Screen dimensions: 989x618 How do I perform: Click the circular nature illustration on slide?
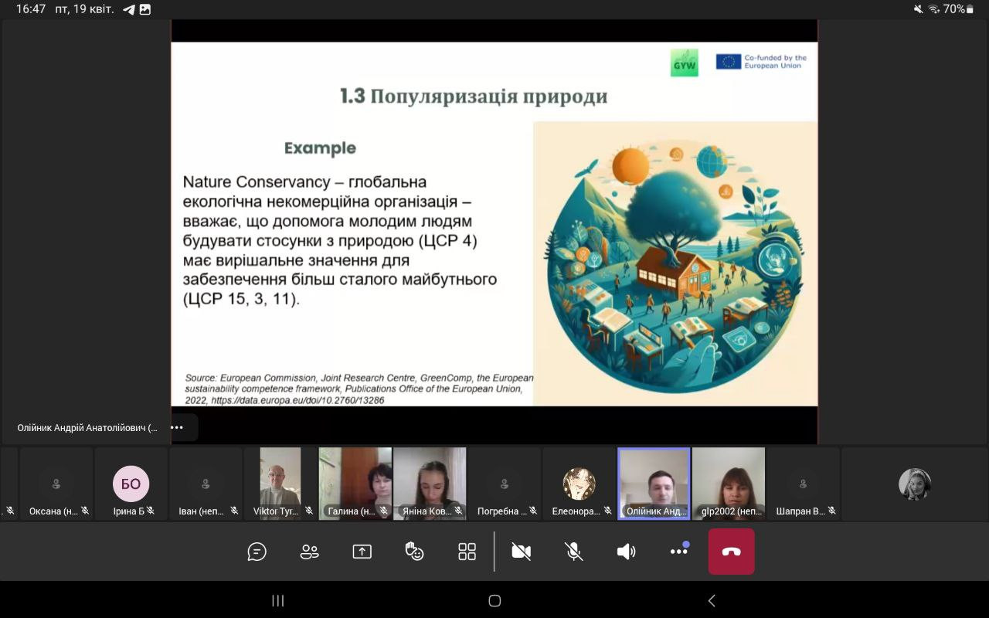tap(675, 267)
